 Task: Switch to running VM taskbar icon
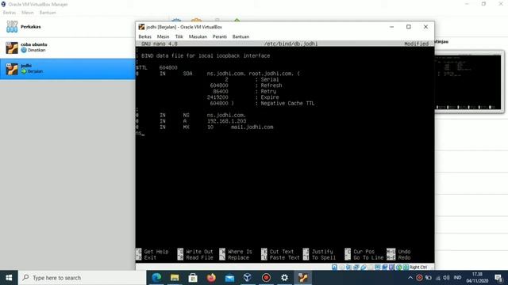click(303, 278)
